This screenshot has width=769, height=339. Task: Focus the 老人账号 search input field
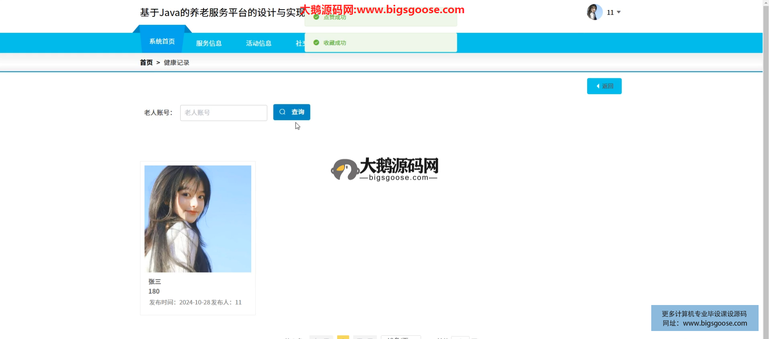(223, 113)
